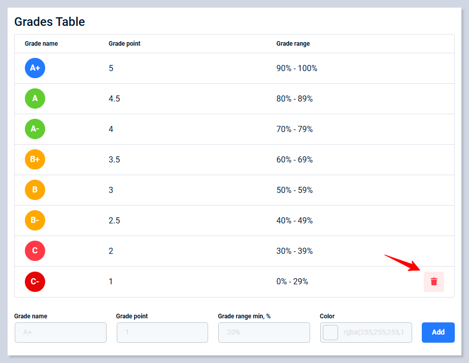Click the blue A+ grade badge
The height and width of the screenshot is (363, 469).
tap(35, 68)
